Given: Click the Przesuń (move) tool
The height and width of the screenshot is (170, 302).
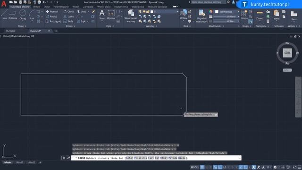Looking at the screenshot, I should pos(52,11).
